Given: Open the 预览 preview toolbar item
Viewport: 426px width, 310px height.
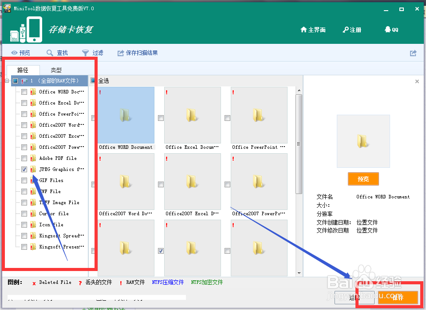Looking at the screenshot, I should tap(21, 53).
